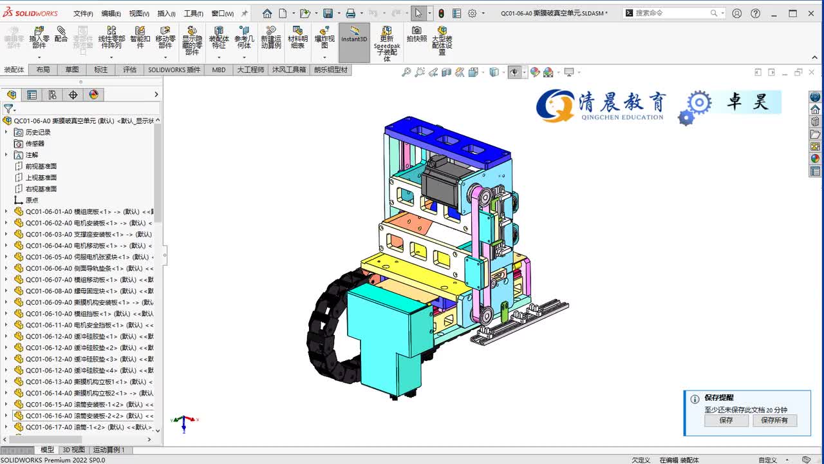Switch to the 草图 ribbon tab
Image resolution: width=824 pixels, height=464 pixels.
tap(71, 70)
